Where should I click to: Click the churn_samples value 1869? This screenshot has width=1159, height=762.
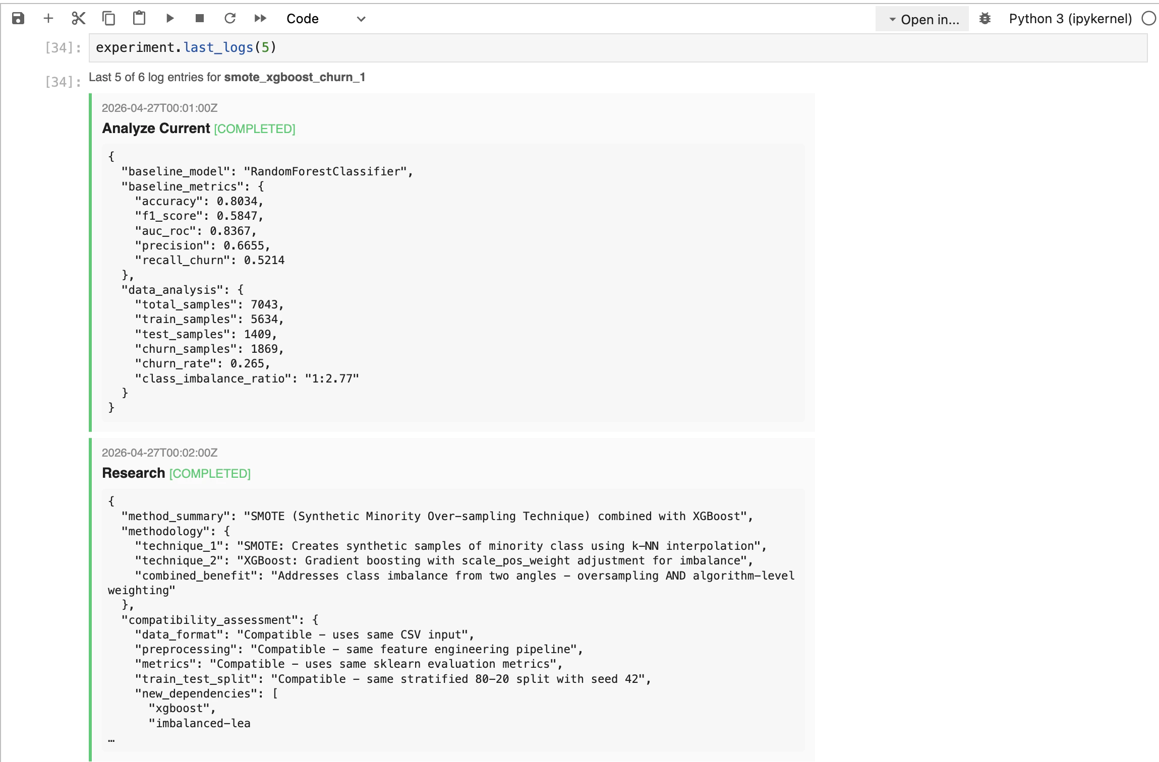coord(264,349)
